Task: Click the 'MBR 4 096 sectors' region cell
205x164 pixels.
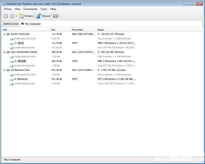Action: coord(117,43)
